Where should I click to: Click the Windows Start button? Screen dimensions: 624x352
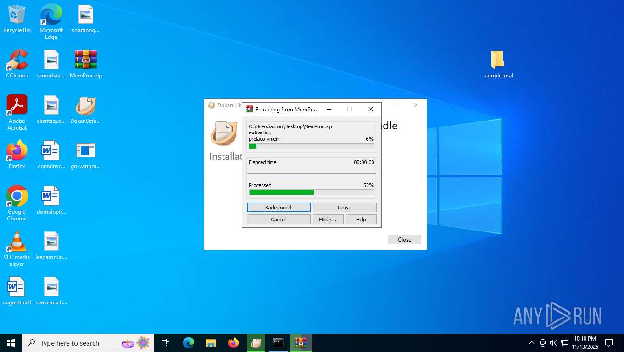[11, 343]
